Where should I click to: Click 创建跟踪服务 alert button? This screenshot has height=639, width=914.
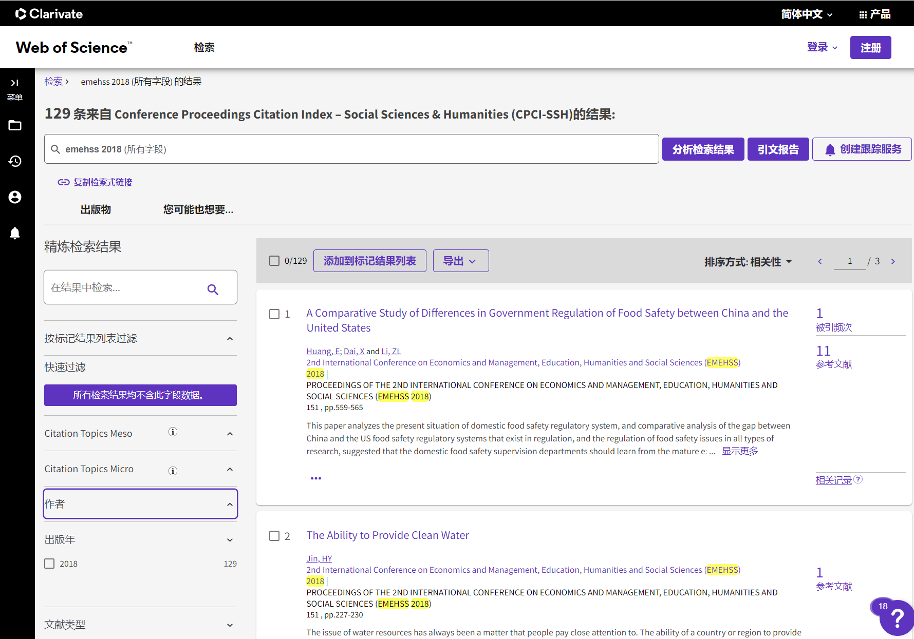(x=862, y=149)
